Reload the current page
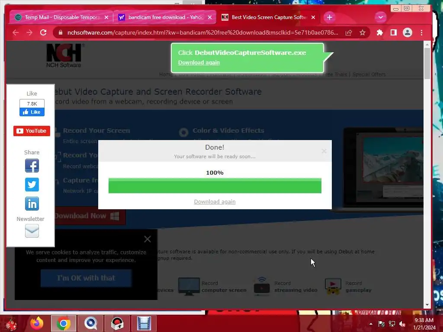443x332 pixels. (x=43, y=32)
